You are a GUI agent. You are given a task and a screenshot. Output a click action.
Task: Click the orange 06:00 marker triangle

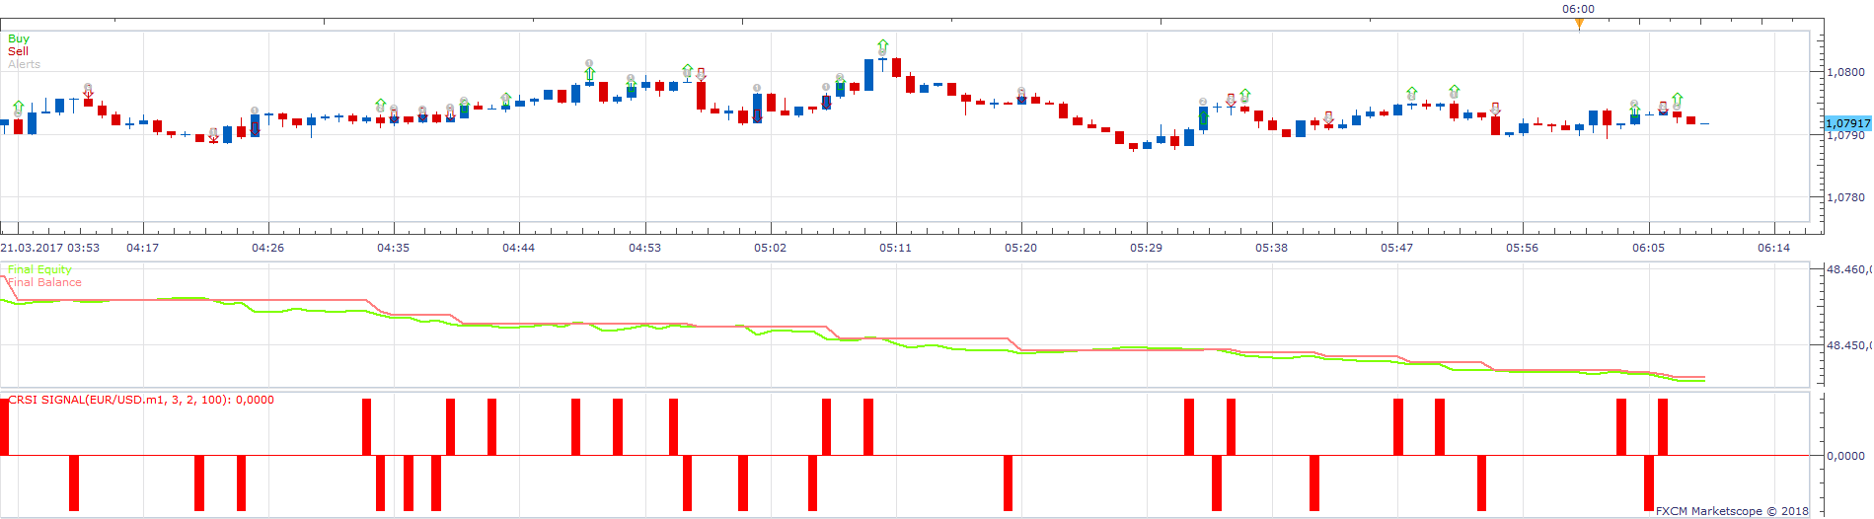point(1579,23)
